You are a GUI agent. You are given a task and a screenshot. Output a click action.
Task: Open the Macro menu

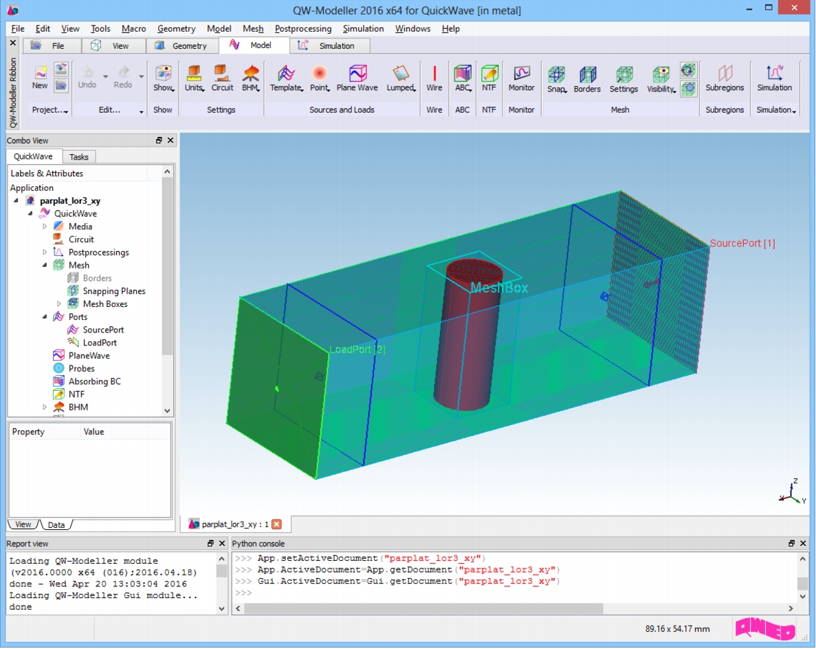(134, 29)
